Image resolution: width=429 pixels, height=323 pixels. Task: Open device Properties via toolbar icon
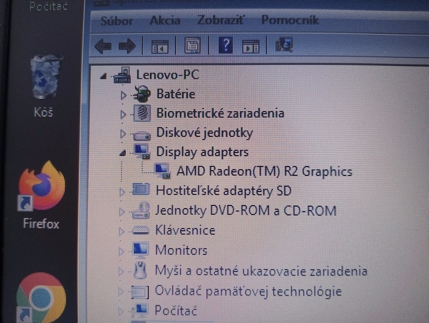pos(193,47)
